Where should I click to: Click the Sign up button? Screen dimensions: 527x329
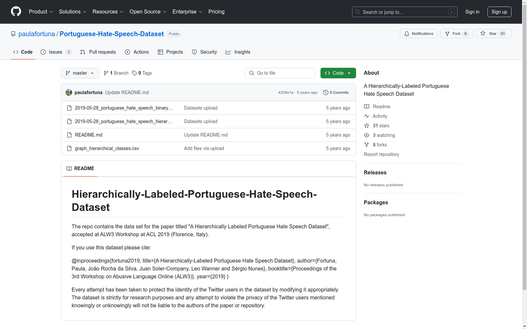499,12
